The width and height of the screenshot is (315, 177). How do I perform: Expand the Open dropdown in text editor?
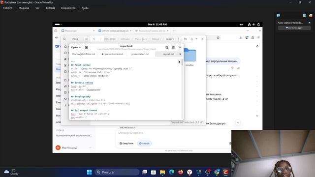point(76,47)
